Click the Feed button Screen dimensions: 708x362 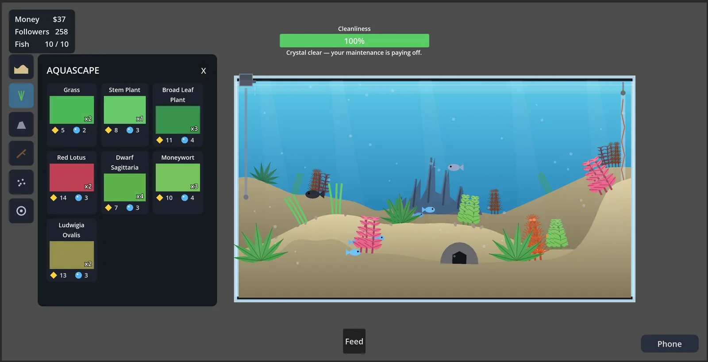click(354, 341)
